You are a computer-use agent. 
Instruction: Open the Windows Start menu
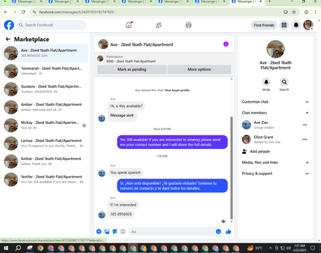point(6,248)
